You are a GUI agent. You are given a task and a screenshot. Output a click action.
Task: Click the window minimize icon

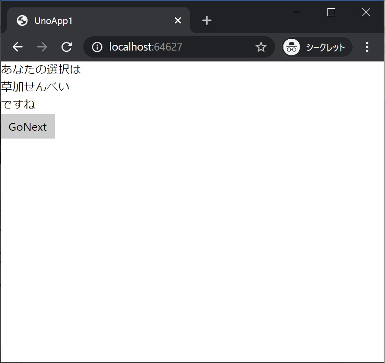(x=296, y=12)
